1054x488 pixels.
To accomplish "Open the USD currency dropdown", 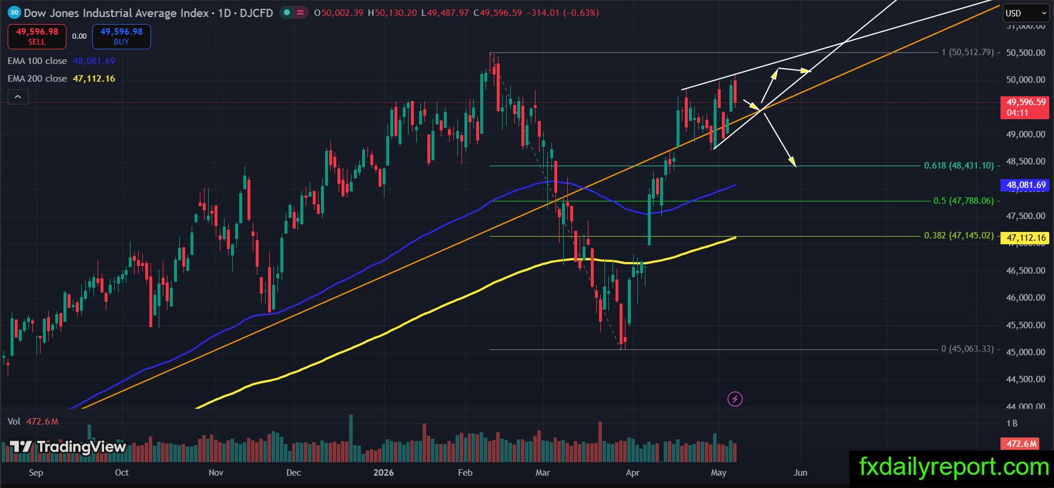I will pyautogui.click(x=1026, y=13).
